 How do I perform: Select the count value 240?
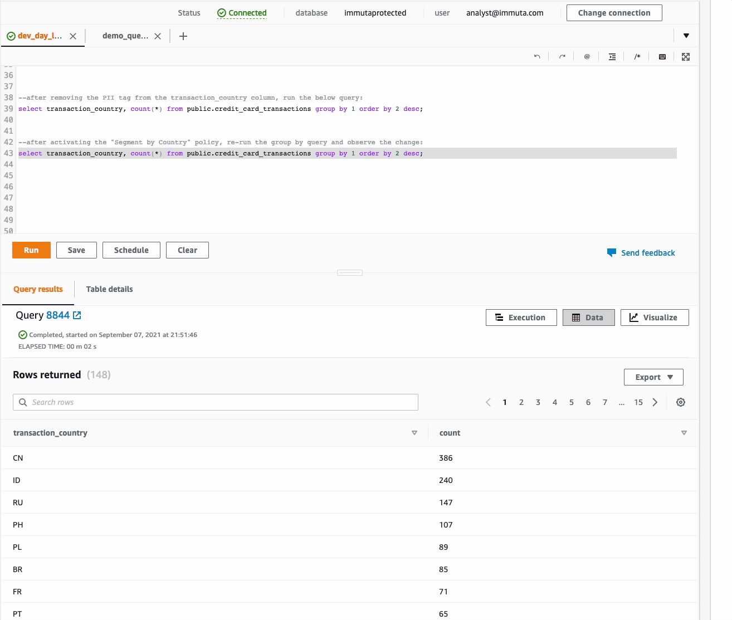pyautogui.click(x=446, y=480)
